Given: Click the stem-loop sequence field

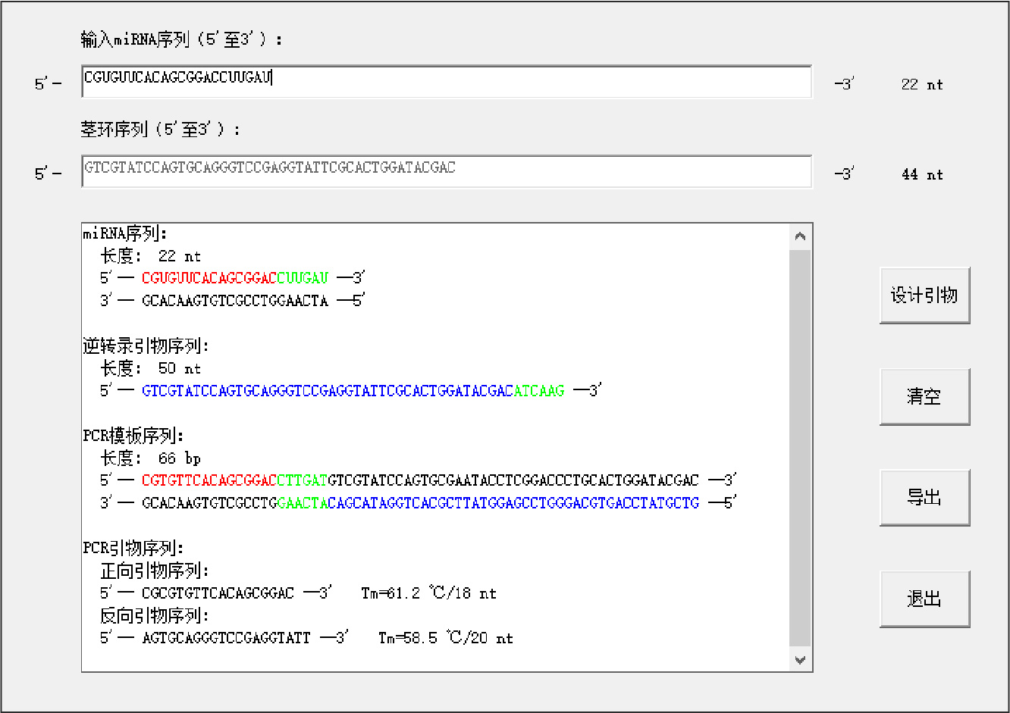Looking at the screenshot, I should tap(446, 171).
